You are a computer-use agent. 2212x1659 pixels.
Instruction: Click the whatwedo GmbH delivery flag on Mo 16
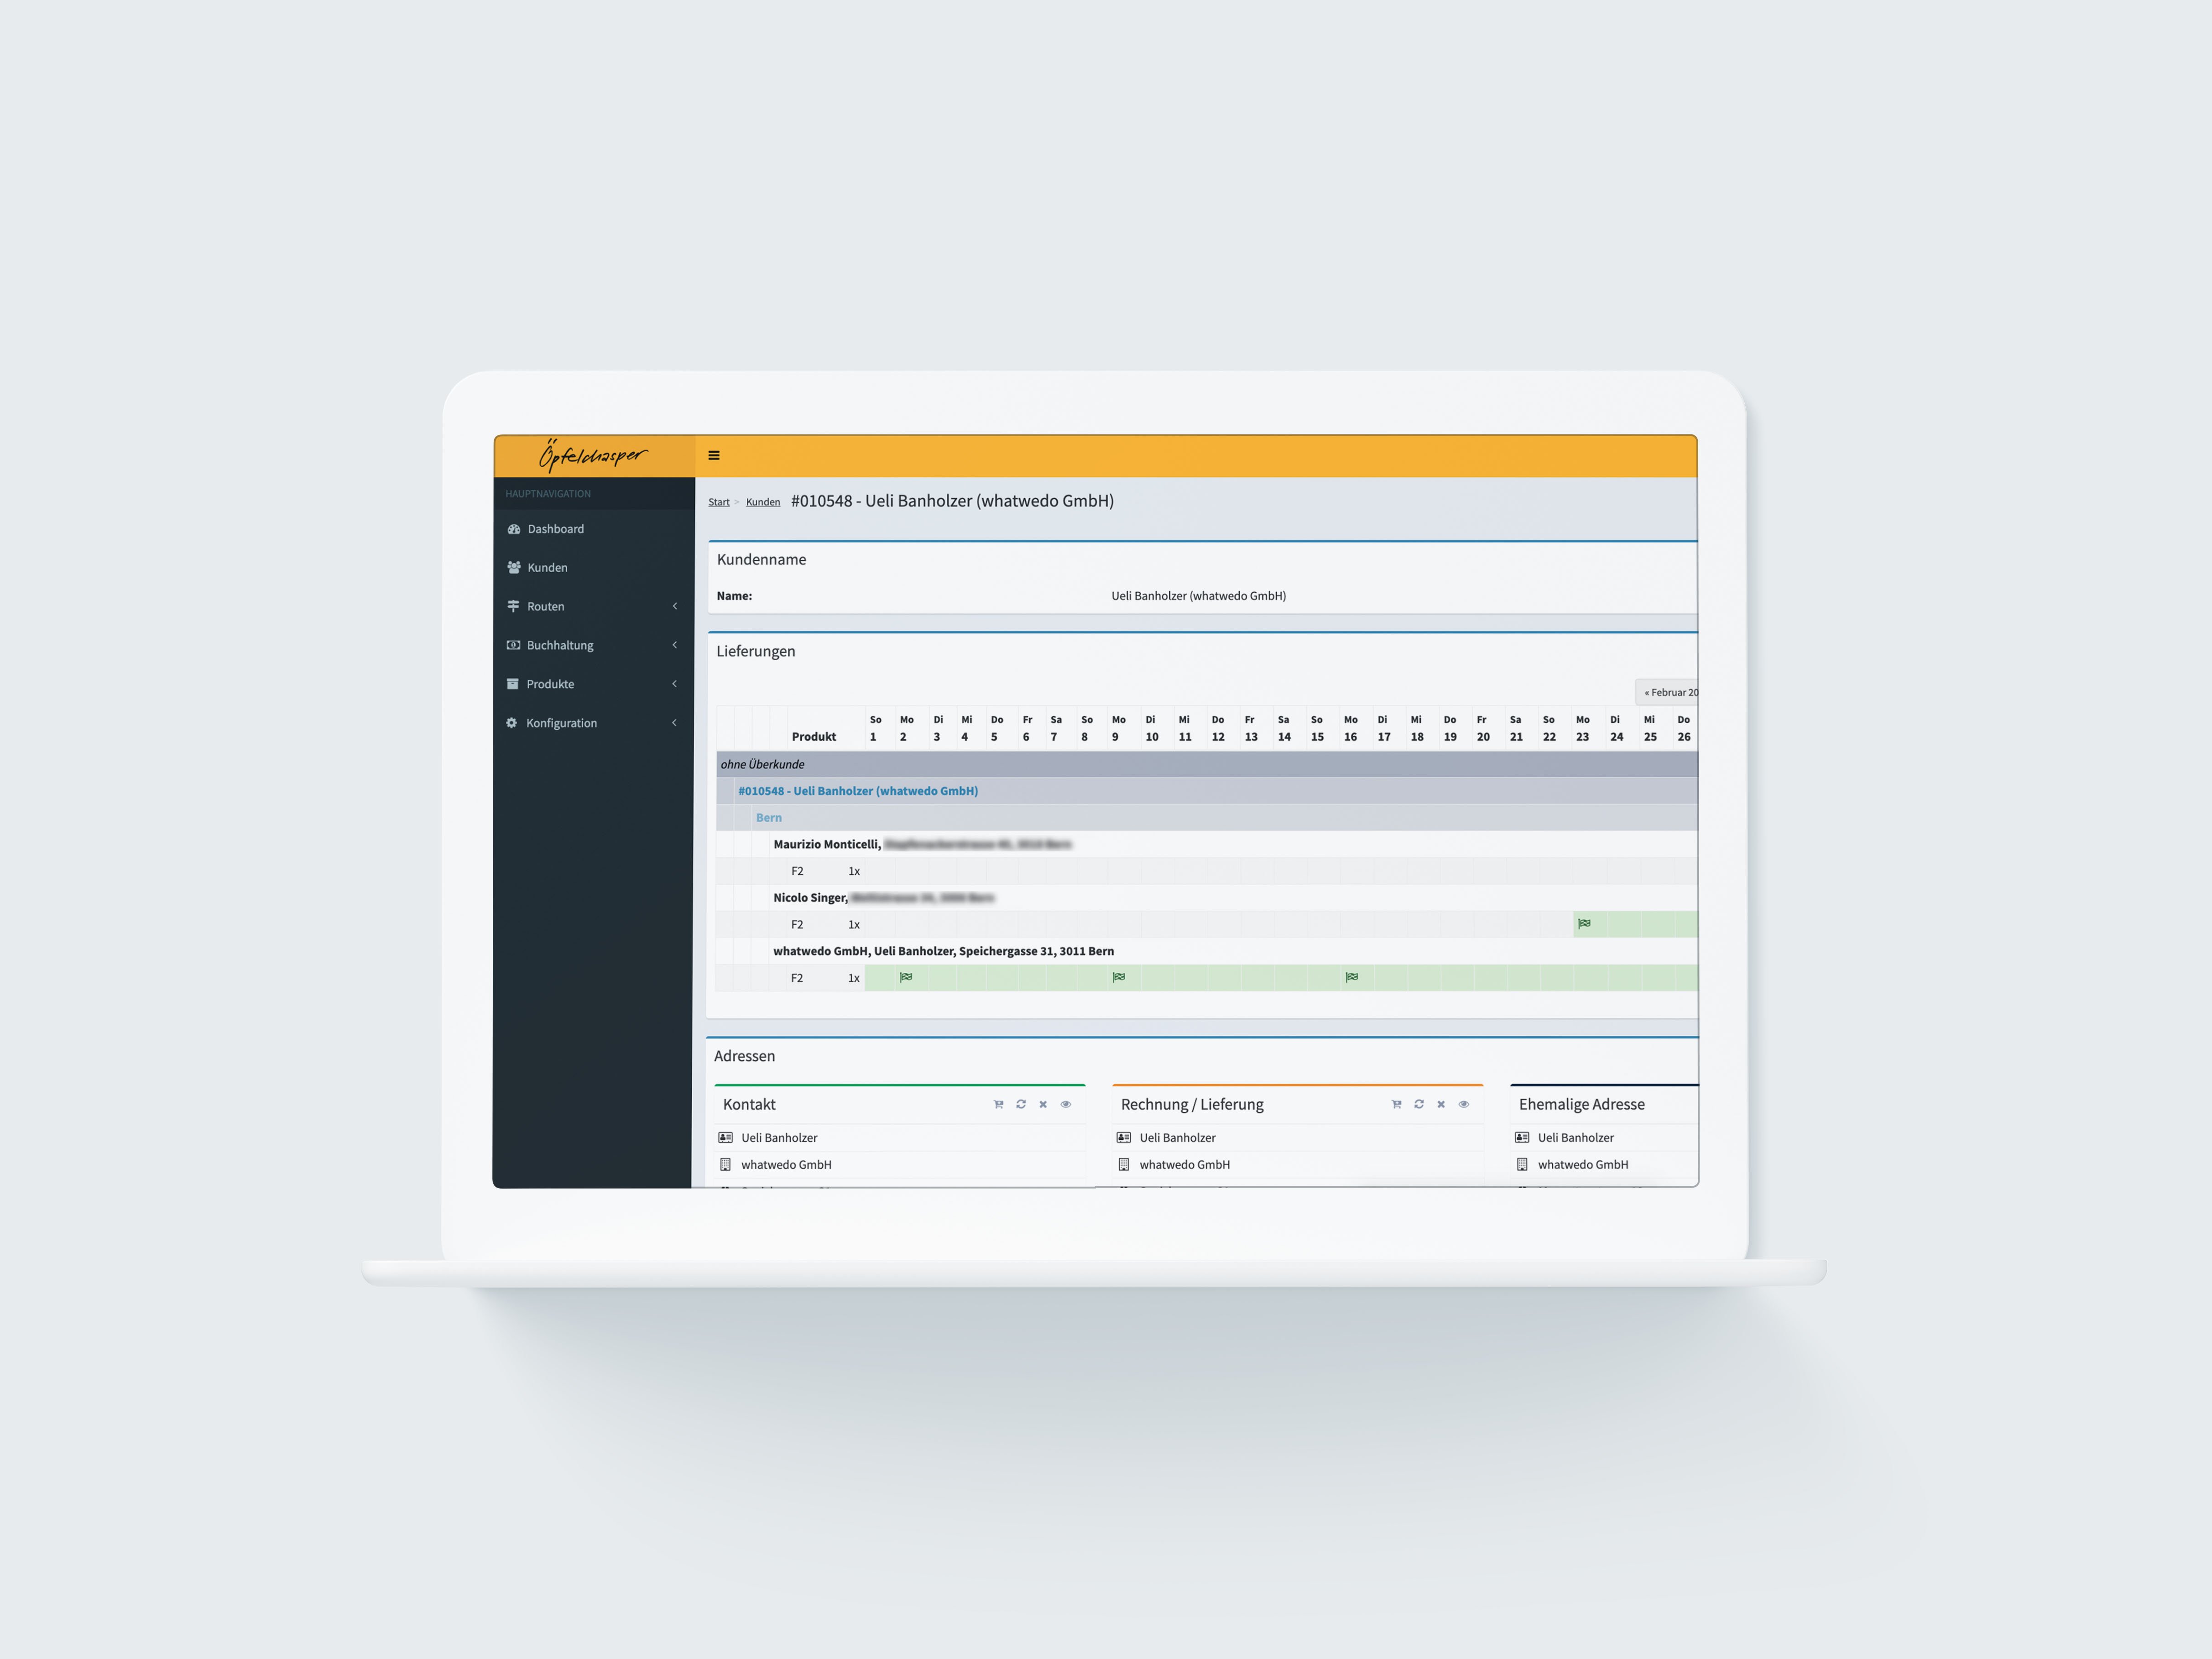pos(1352,977)
